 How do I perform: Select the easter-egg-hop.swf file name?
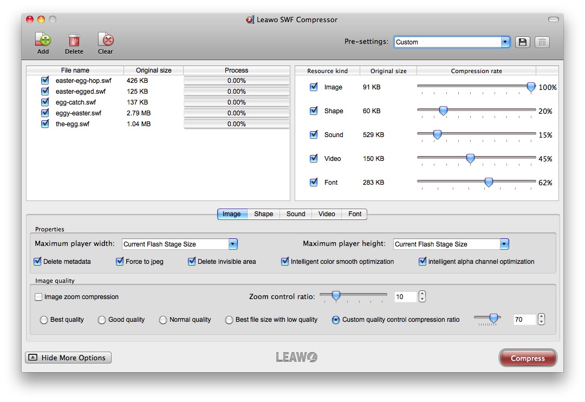[83, 81]
